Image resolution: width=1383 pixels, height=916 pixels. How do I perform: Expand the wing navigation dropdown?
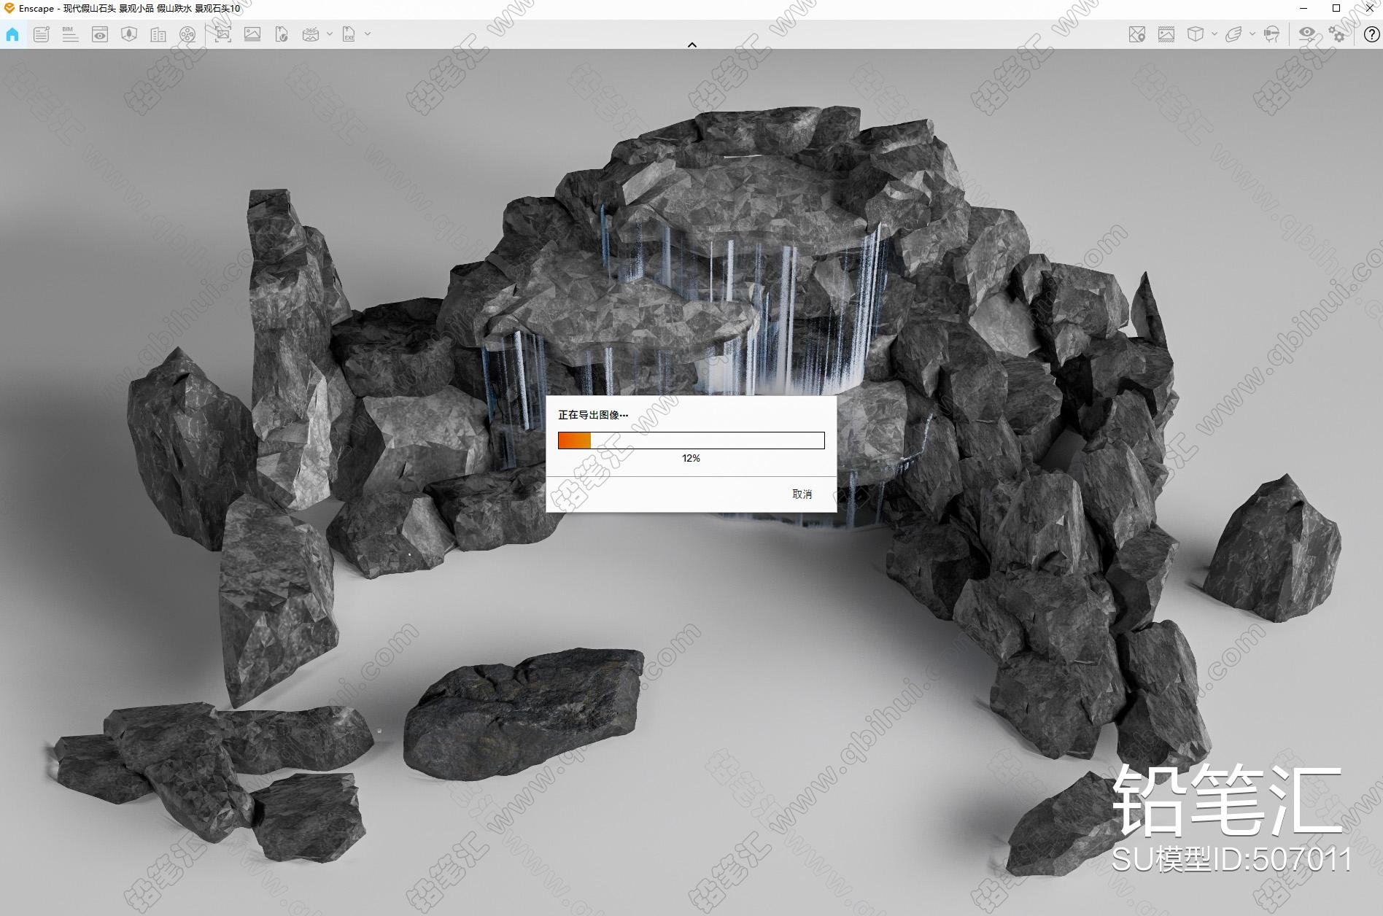tap(1252, 34)
